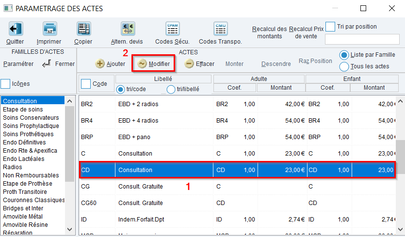The width and height of the screenshot is (405, 237).
Task: Select the Radios family
Action: point(33,167)
